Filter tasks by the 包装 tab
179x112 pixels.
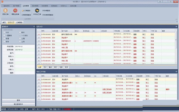61,67
